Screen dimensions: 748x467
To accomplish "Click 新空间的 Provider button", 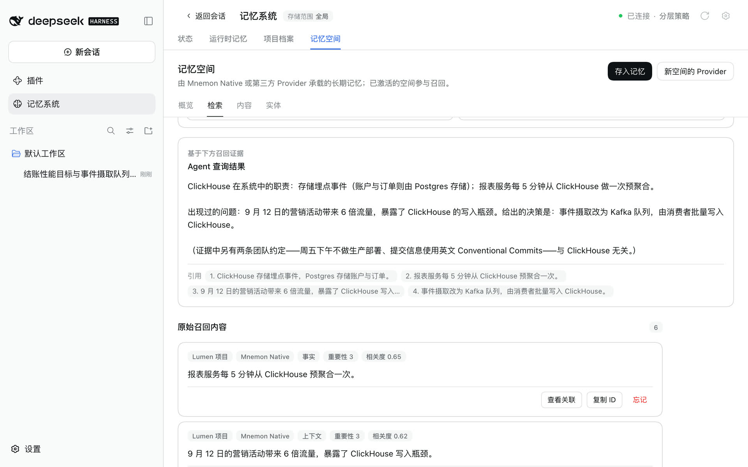I will (x=695, y=72).
